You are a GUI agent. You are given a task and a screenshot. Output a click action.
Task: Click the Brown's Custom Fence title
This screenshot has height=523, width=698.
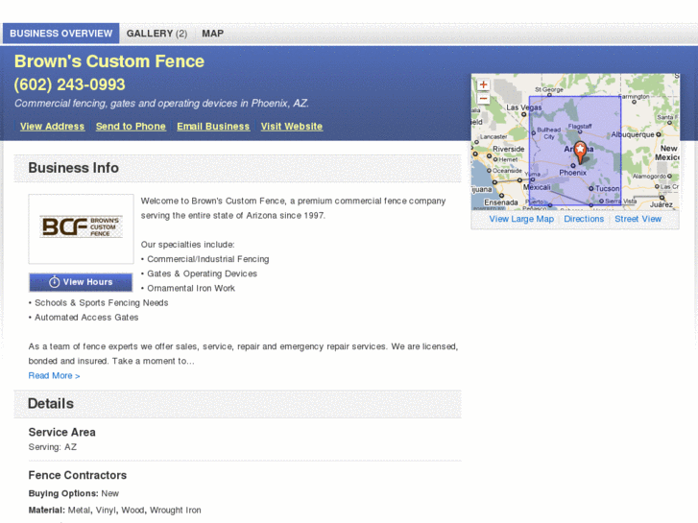click(x=109, y=61)
